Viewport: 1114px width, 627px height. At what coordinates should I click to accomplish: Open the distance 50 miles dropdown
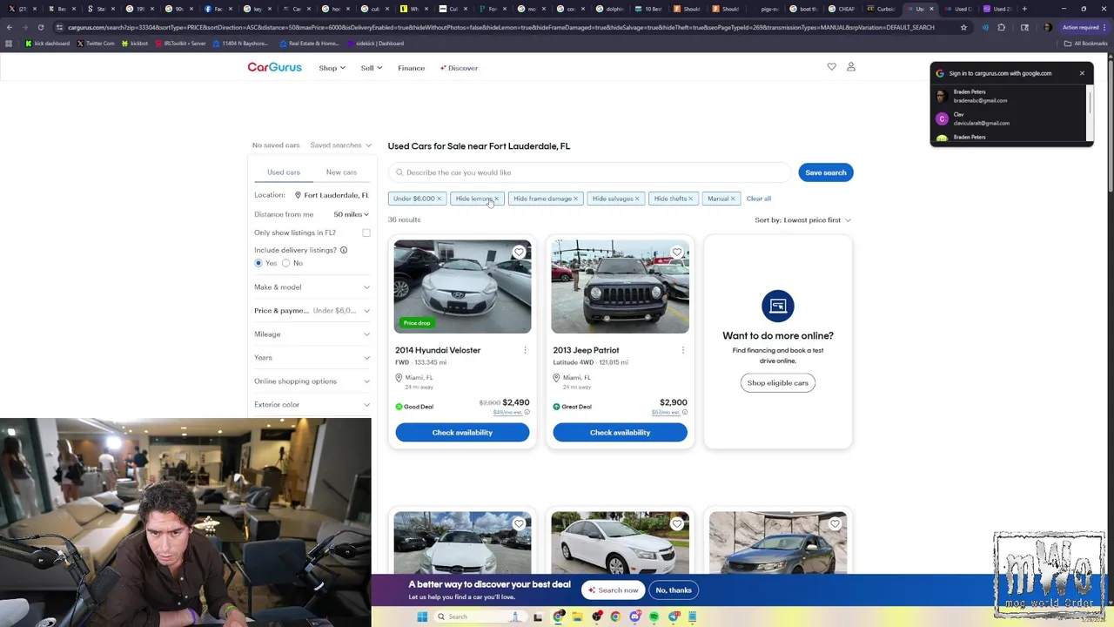click(351, 214)
